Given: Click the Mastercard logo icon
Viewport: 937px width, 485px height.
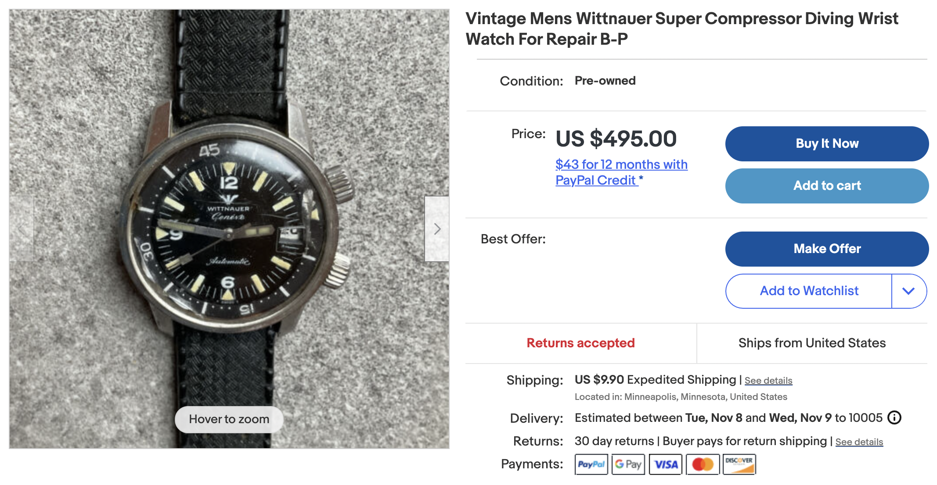Looking at the screenshot, I should click(703, 464).
